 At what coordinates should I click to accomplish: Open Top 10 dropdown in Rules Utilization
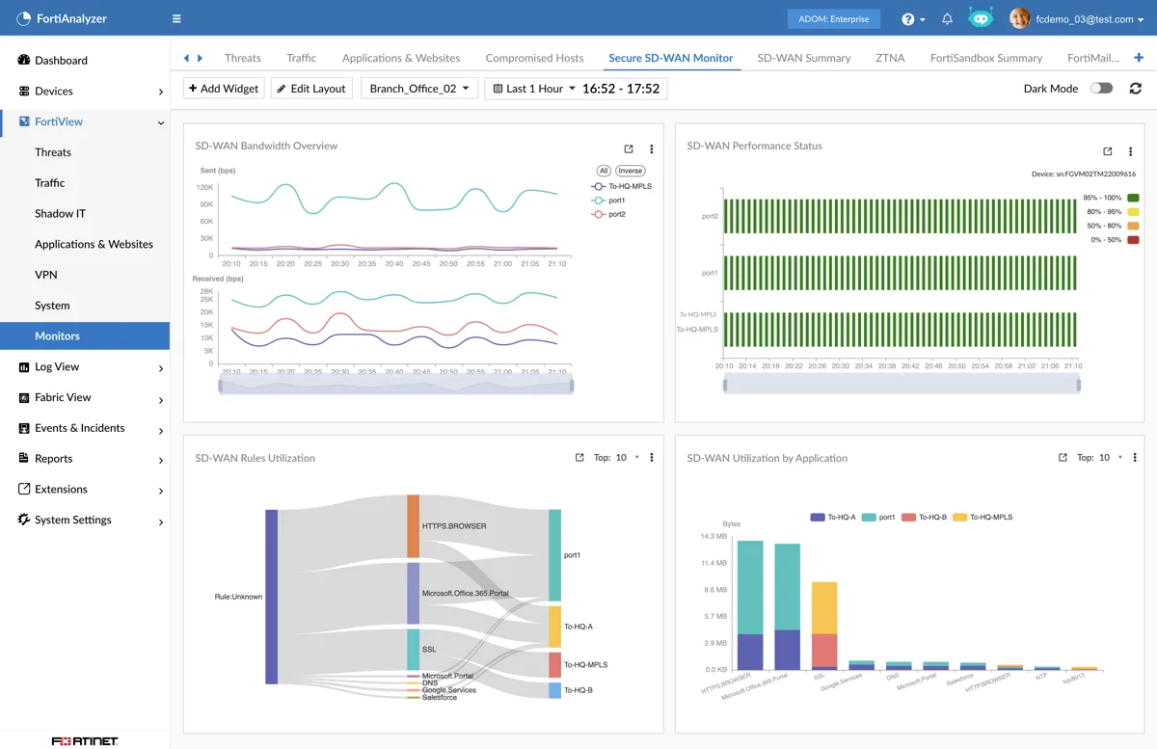[x=618, y=457]
